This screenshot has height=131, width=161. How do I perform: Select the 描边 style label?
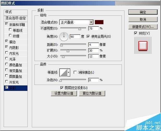pos(13,42)
